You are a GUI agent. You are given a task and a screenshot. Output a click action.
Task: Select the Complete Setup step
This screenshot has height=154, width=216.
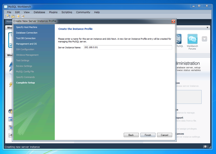(25, 83)
